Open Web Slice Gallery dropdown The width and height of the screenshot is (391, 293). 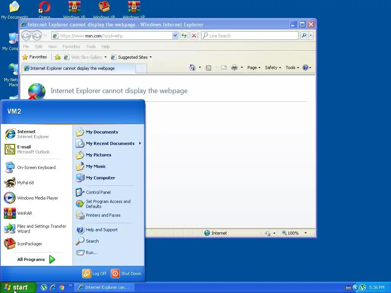point(85,57)
